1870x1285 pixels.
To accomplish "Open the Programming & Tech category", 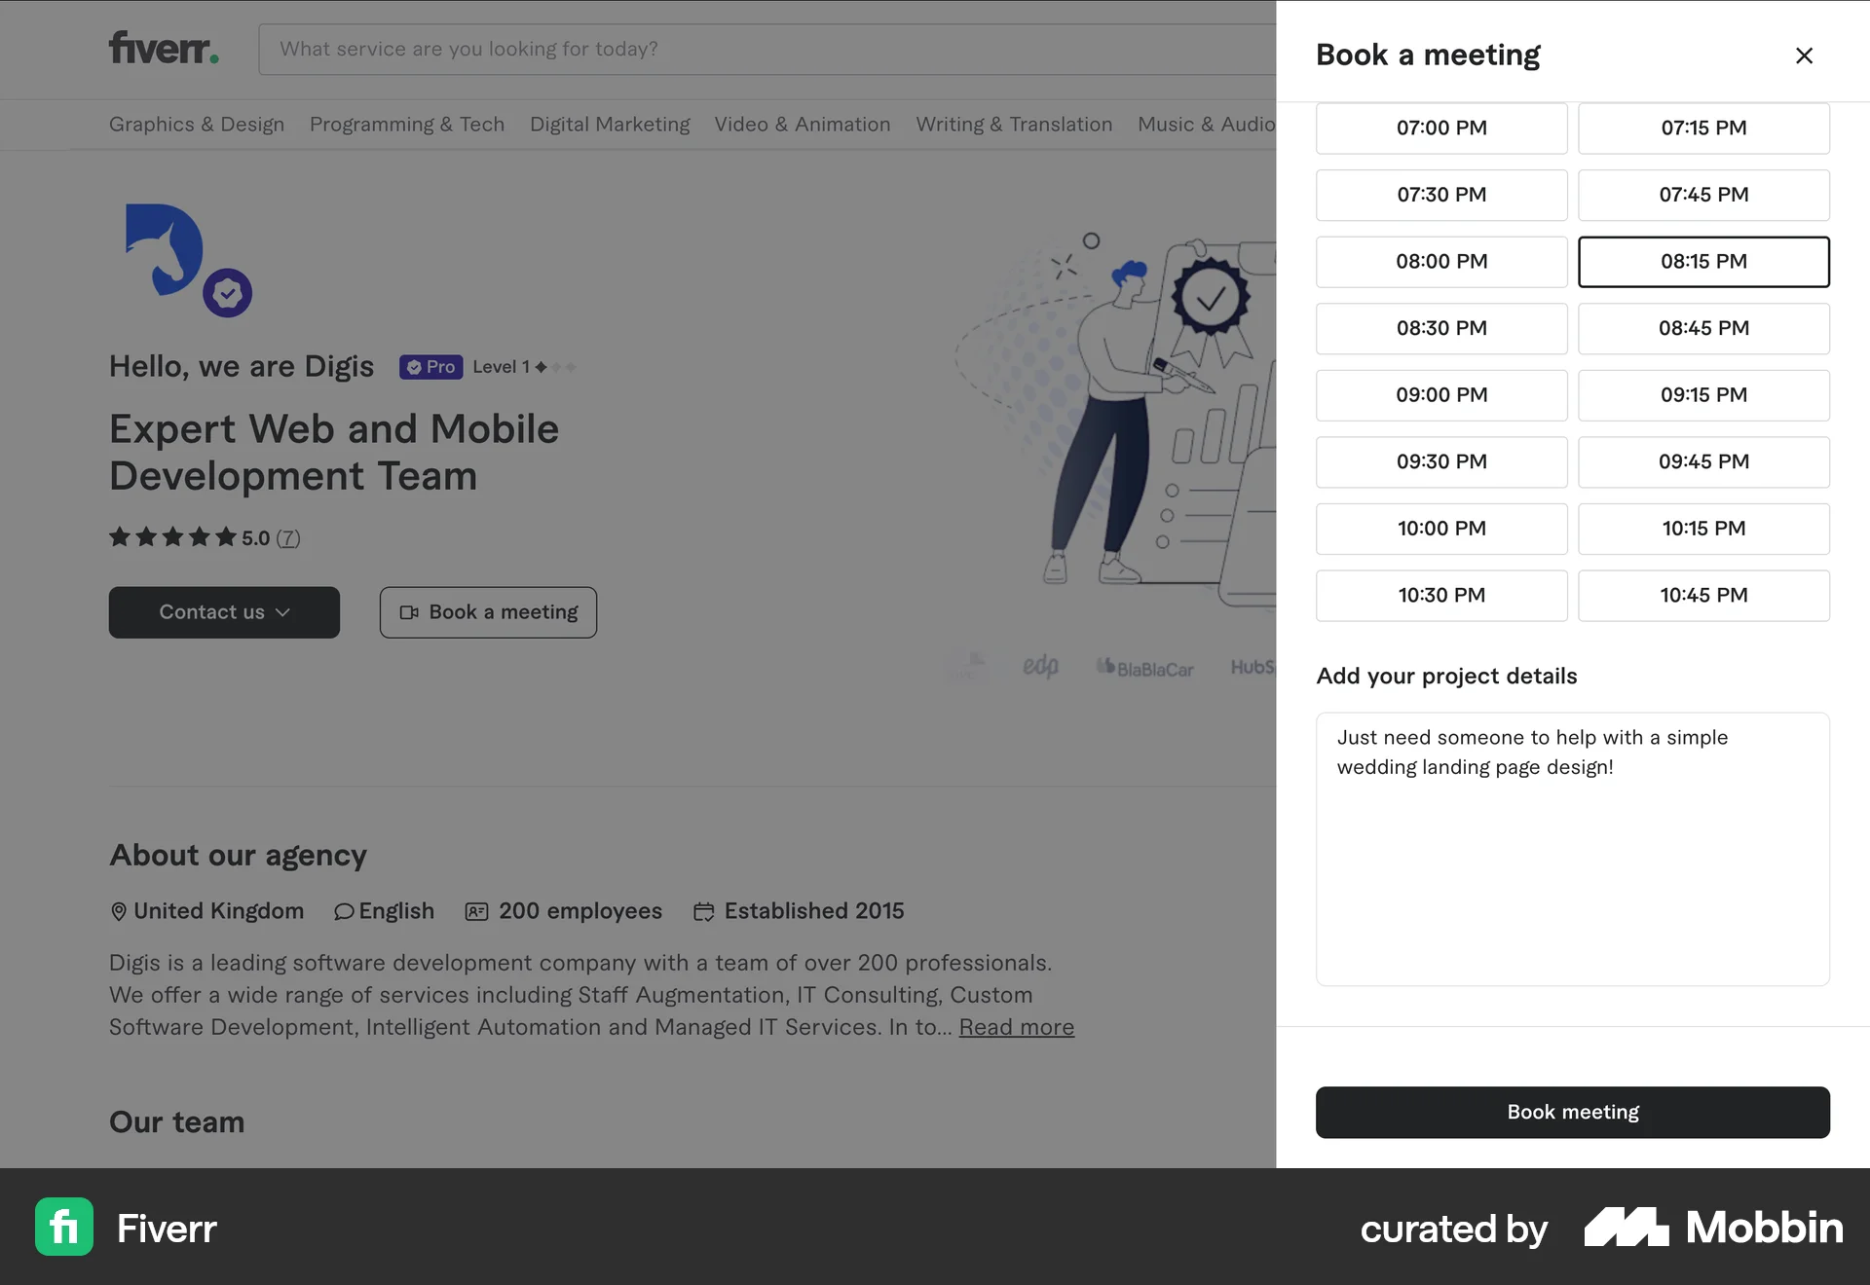I will pos(406,125).
